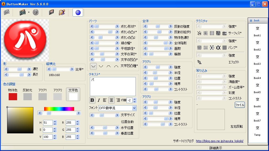
Task: Open the support blog URL link
Action: tap(220, 141)
